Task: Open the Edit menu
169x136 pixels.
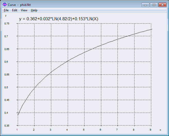Action: pos(15,10)
